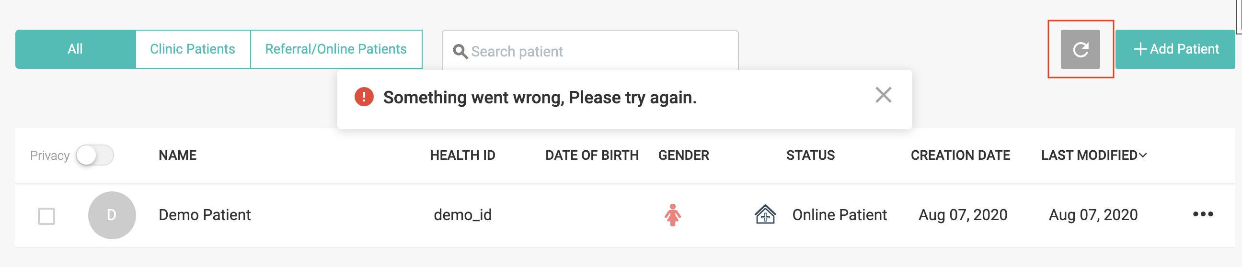Click the search magnifier icon

(460, 52)
